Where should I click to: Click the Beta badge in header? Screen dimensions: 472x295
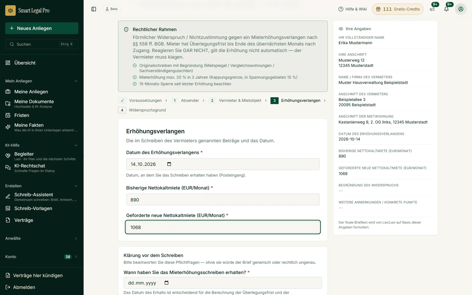[x=112, y=9]
